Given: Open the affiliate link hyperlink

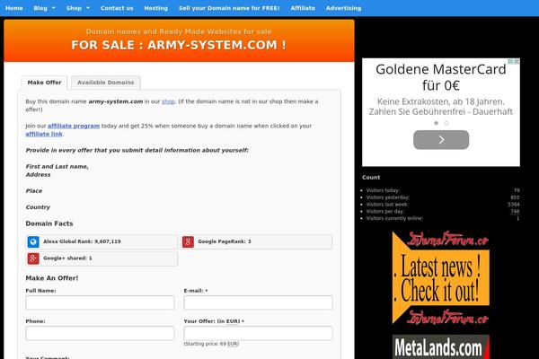Looking at the screenshot, I should tap(44, 134).
